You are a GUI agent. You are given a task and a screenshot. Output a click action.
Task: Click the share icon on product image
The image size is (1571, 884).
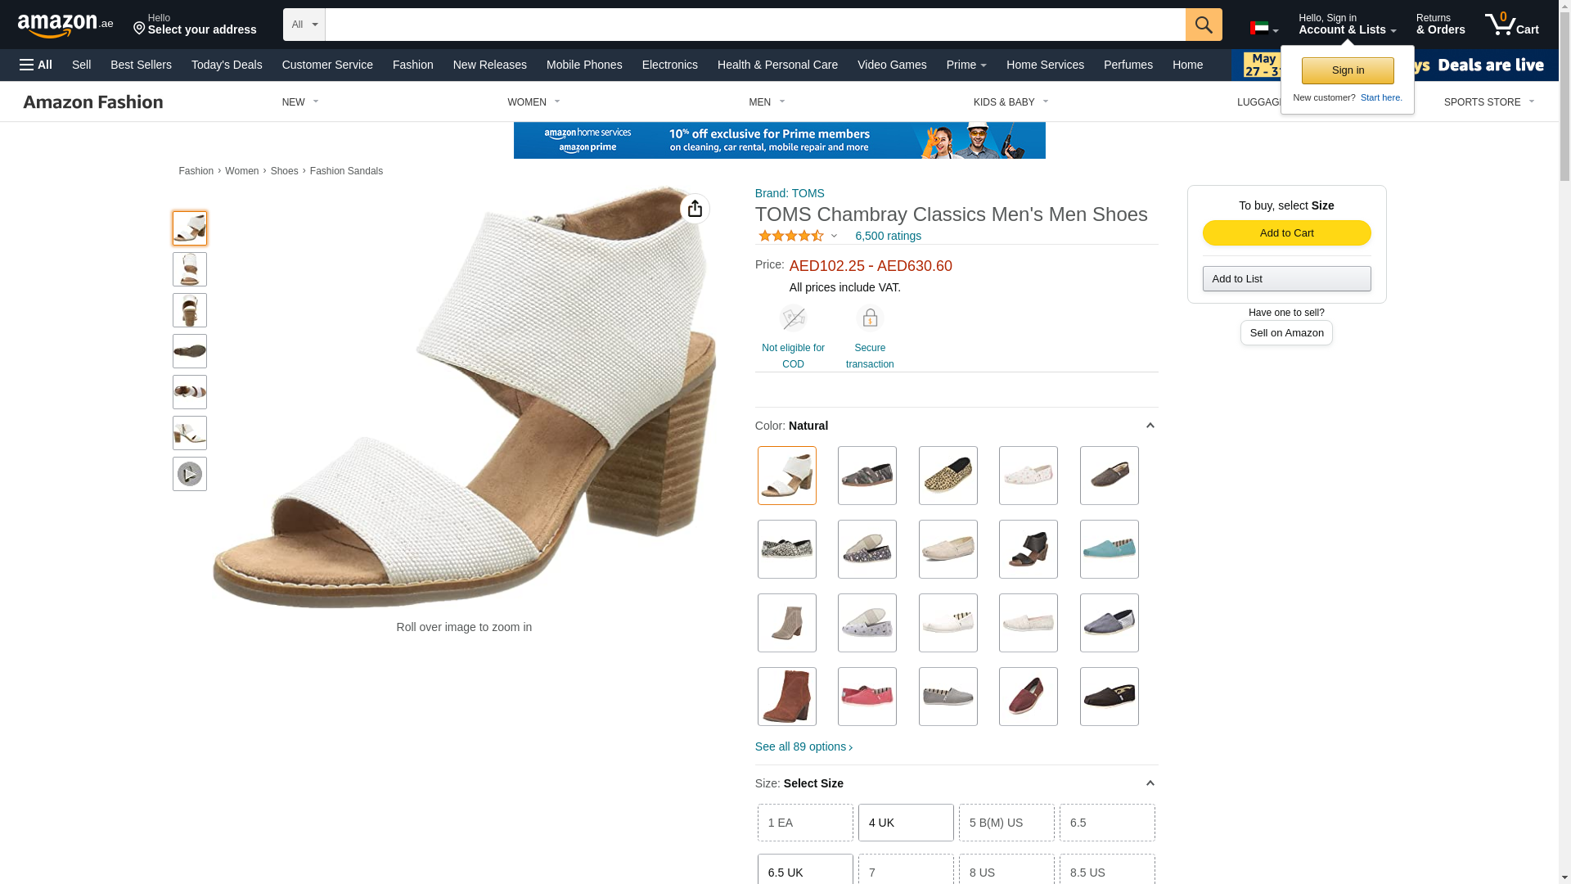695,209
